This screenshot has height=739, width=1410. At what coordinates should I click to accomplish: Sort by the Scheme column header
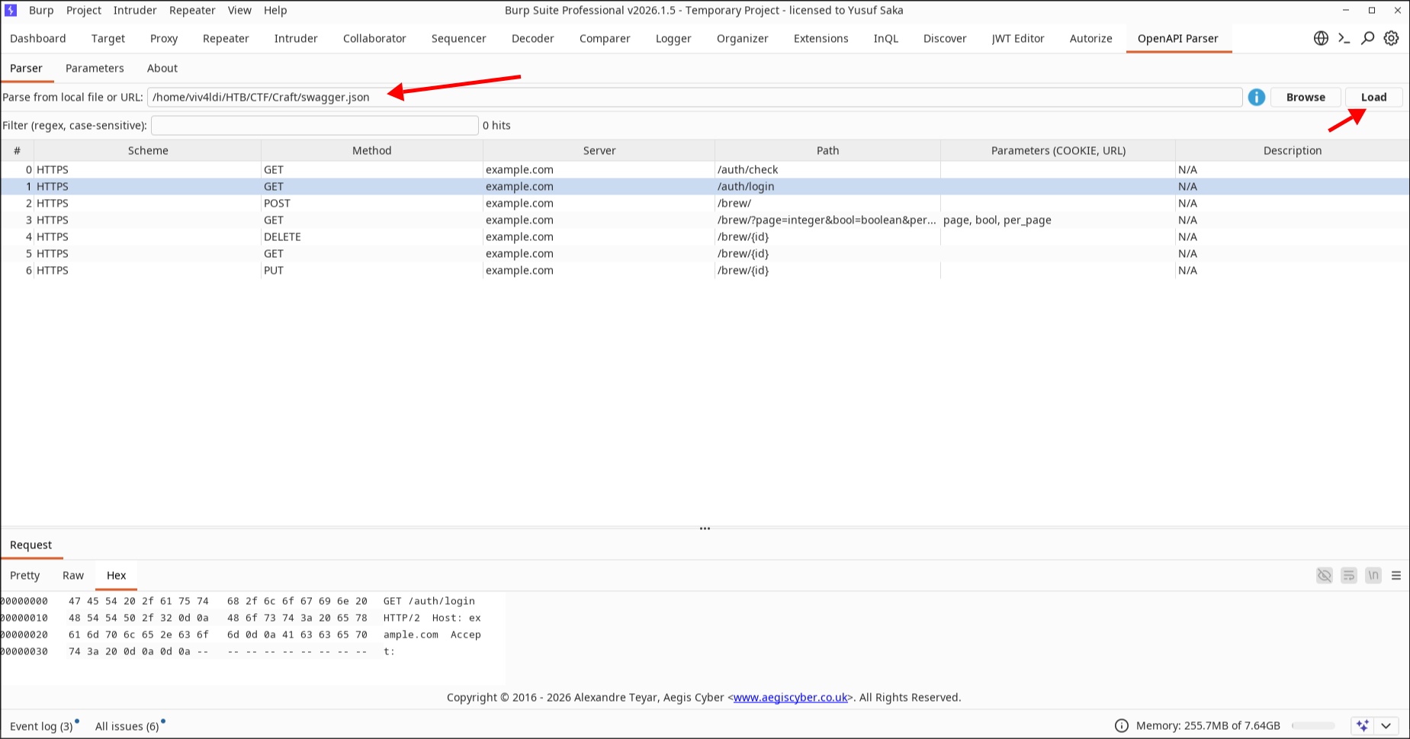[x=148, y=150]
